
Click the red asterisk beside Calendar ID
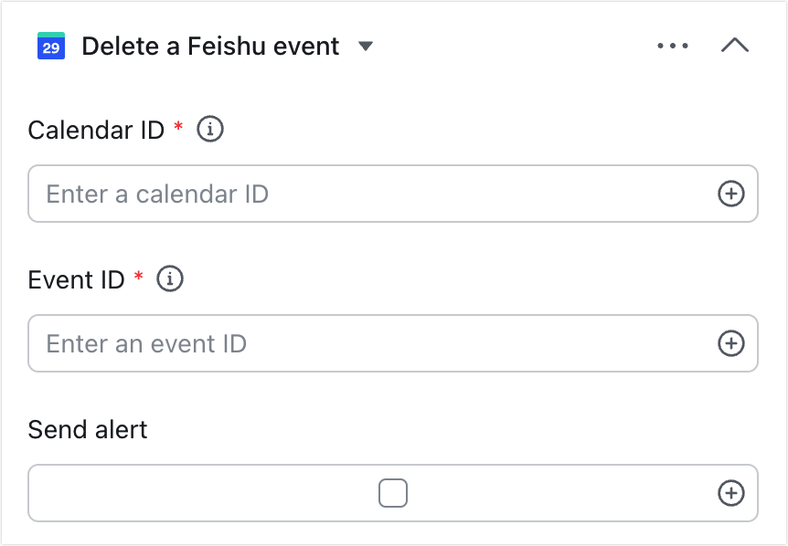pos(178,125)
